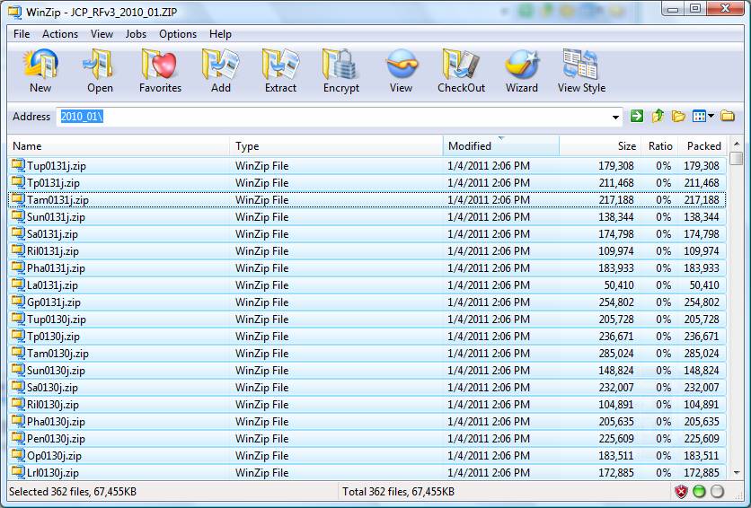Click the packed value 50,410
This screenshot has width=751, height=508.
point(704,285)
